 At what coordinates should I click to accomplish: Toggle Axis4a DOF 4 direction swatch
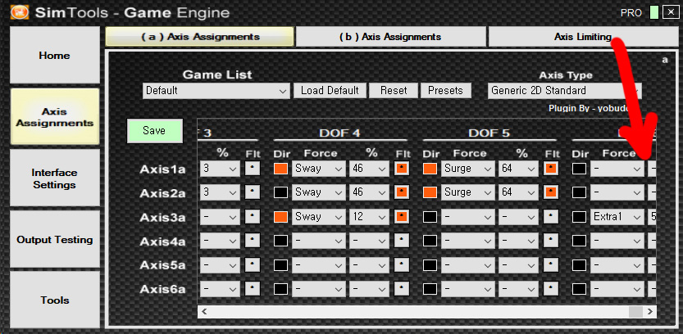tap(280, 240)
